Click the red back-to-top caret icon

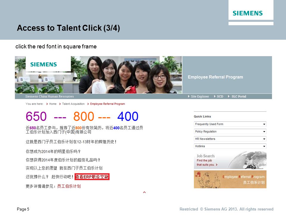point(144,192)
